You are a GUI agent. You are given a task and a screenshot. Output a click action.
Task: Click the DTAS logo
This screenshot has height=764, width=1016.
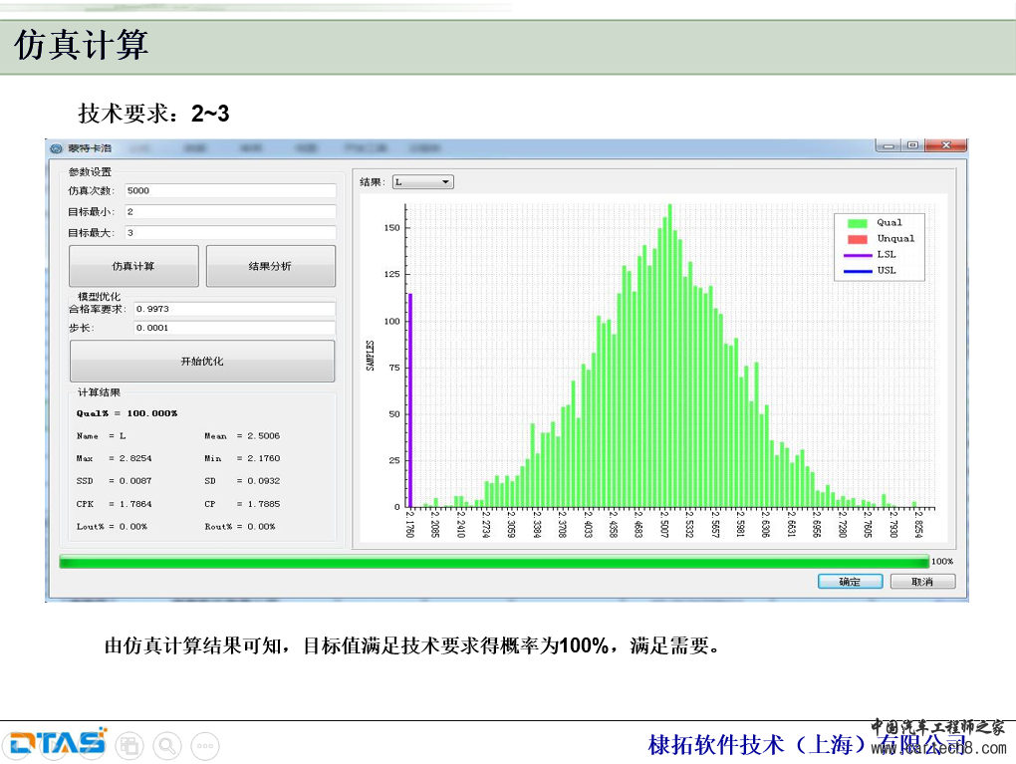[x=59, y=742]
